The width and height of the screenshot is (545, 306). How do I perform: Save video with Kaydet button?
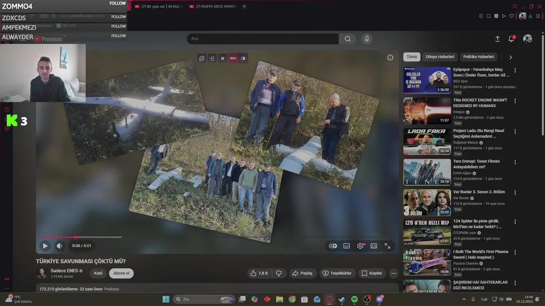coord(372,273)
